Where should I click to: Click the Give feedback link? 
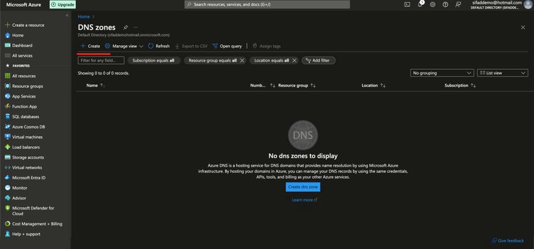(x=508, y=240)
